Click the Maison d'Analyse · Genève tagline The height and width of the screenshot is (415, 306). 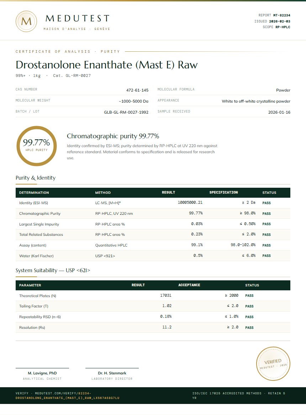point(77,29)
